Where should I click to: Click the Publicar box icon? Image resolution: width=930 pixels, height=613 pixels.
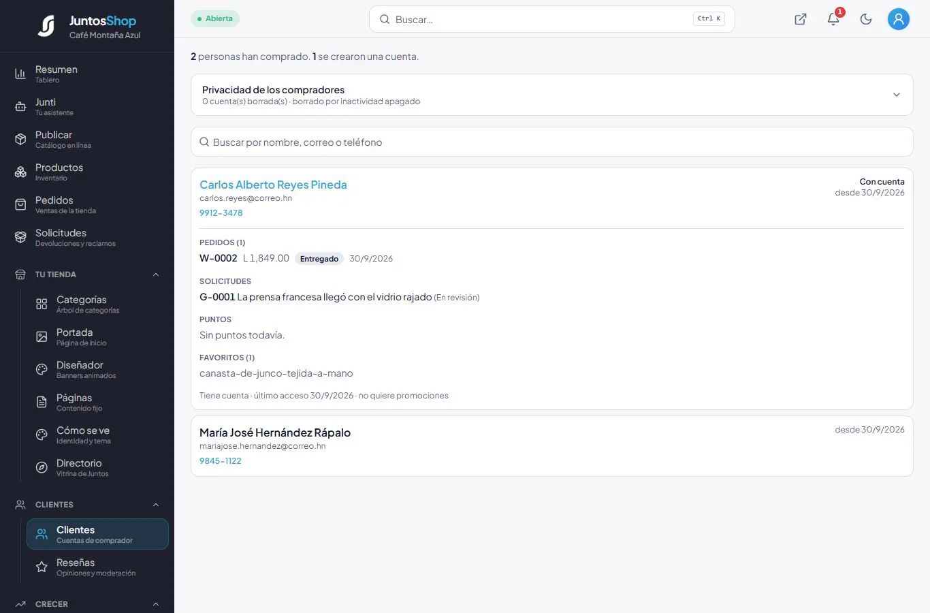[20, 139]
